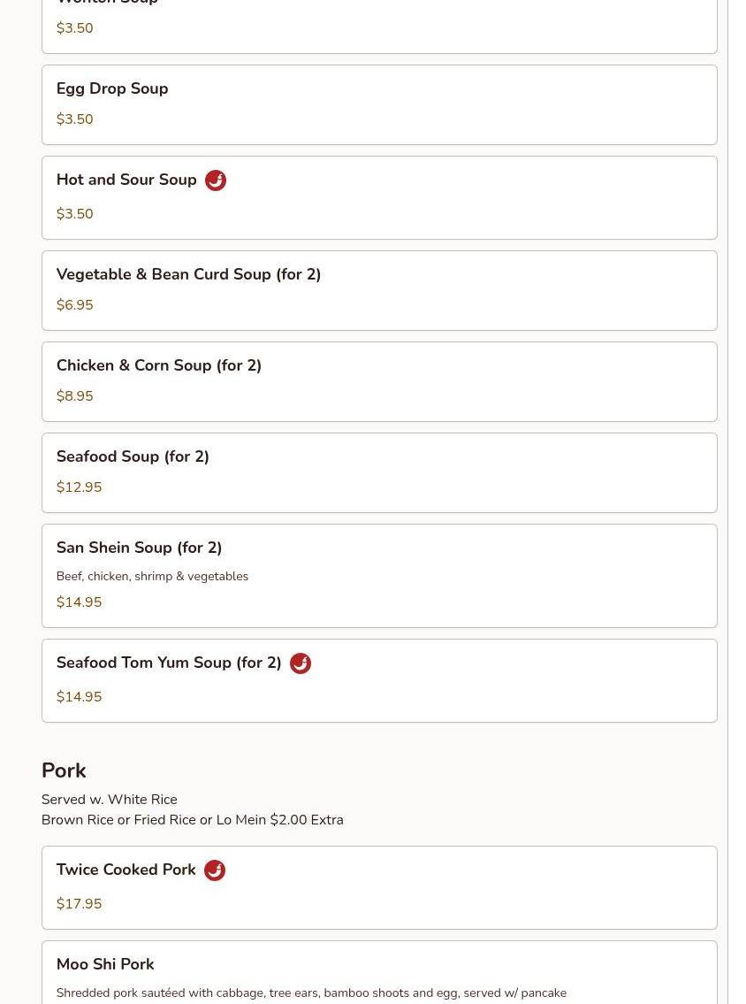The width and height of the screenshot is (746, 1004).
Task: Open Seafood Soup (for 2) item
Action: click(x=379, y=472)
